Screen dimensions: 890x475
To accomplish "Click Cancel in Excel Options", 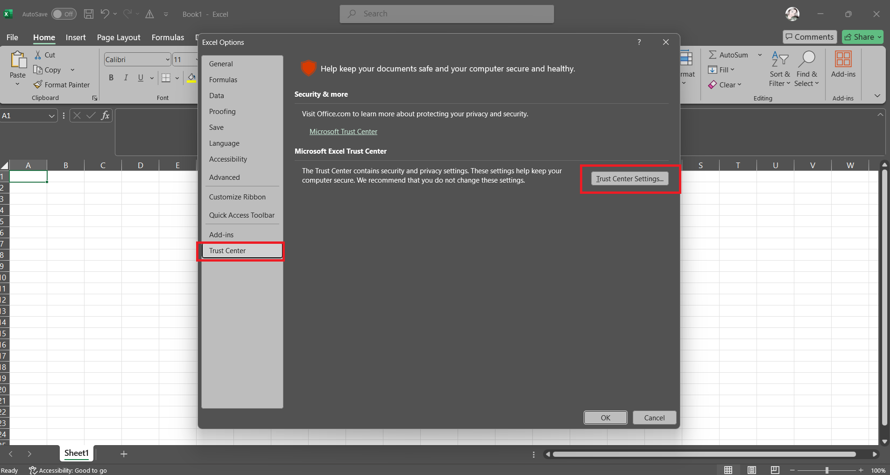I will pyautogui.click(x=654, y=418).
